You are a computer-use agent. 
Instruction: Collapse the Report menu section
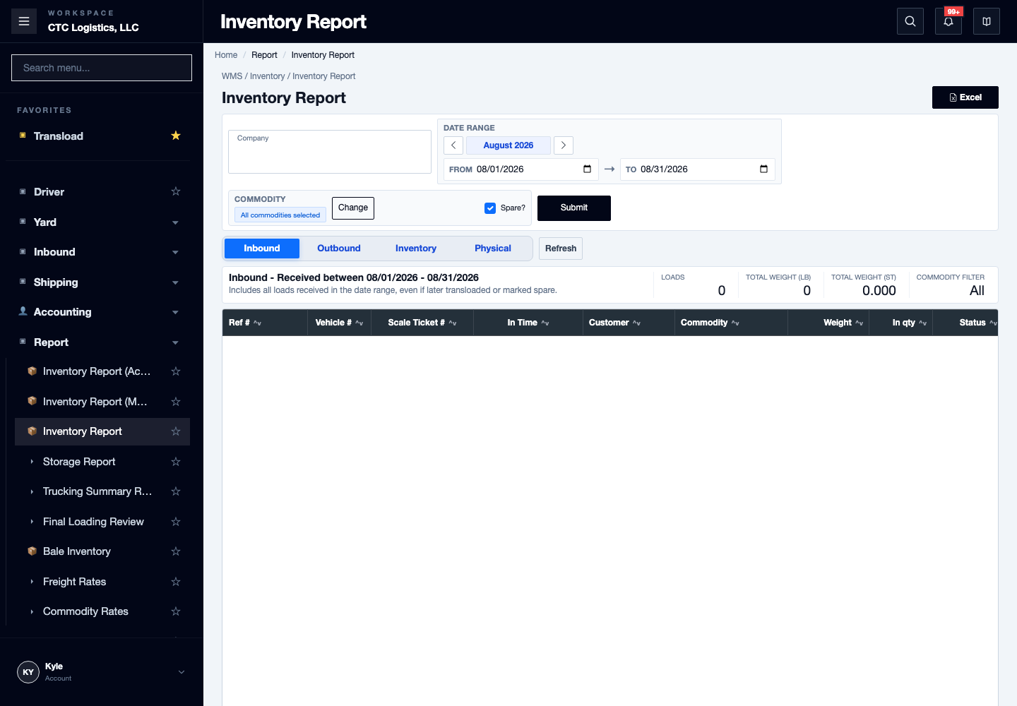click(175, 342)
